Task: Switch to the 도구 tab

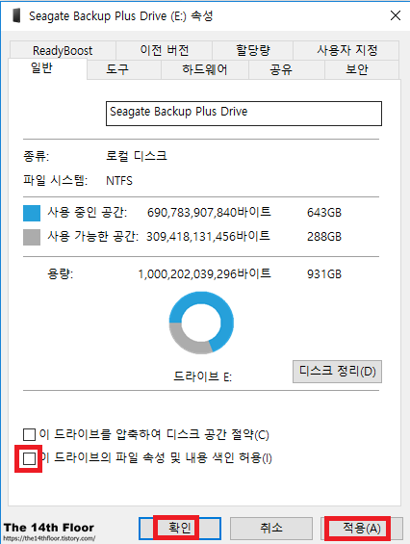Action: 124,69
